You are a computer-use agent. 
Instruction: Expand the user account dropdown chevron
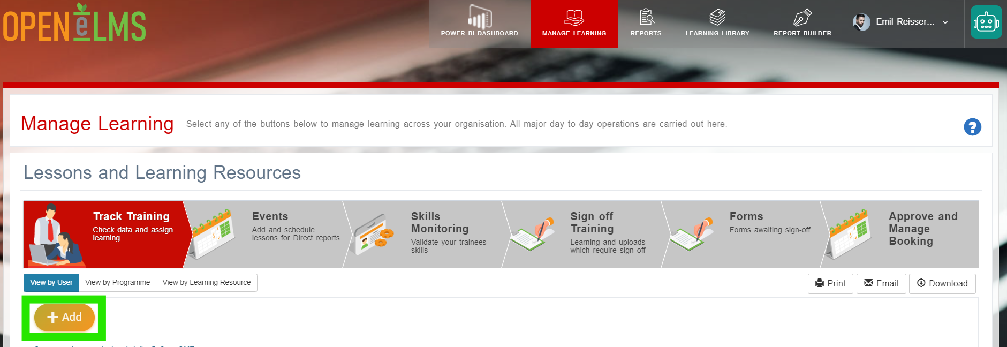(945, 22)
